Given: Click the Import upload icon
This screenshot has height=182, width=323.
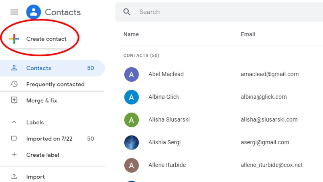Looking at the screenshot, I should click(14, 176).
